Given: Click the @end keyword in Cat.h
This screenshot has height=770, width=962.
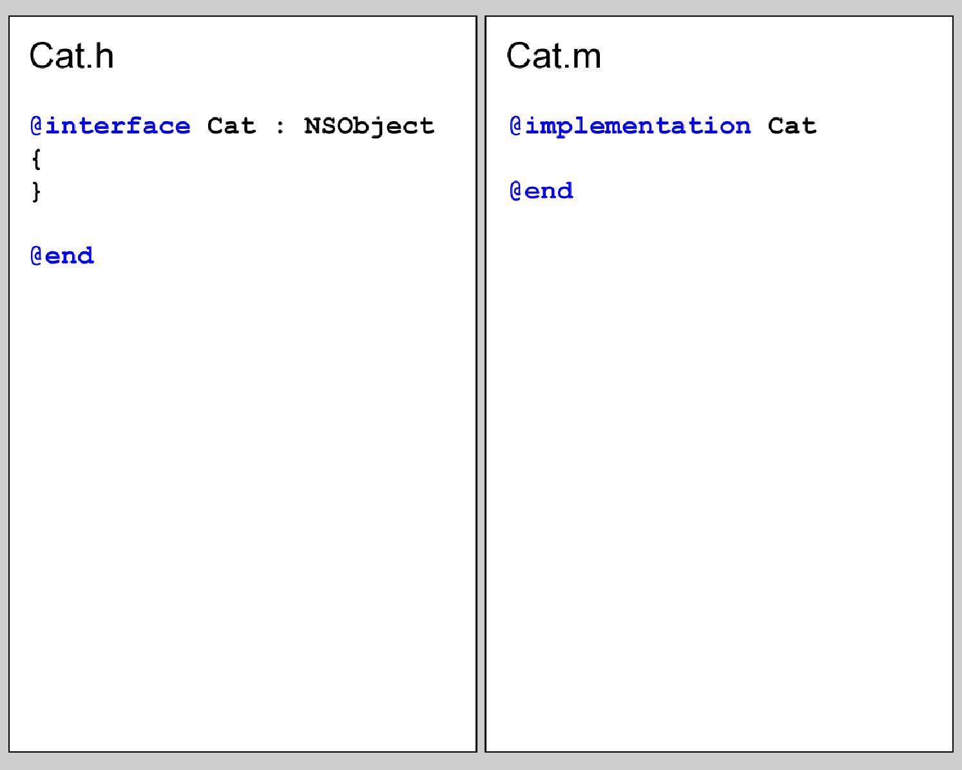Looking at the screenshot, I should 62,256.
